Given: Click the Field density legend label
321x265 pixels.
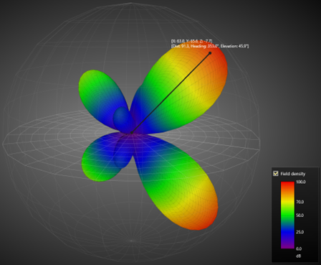Looking at the screenshot, I should coord(293,174).
